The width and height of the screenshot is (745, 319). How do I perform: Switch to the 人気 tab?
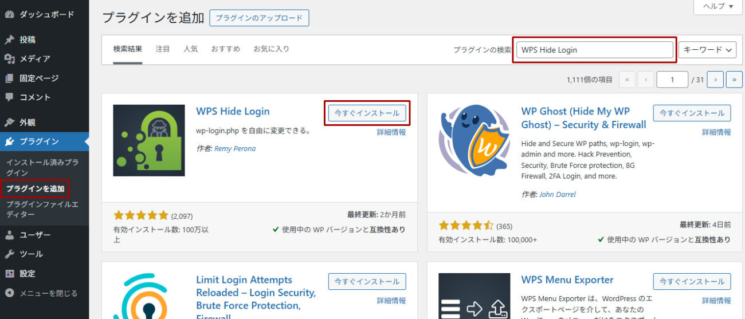pyautogui.click(x=191, y=49)
